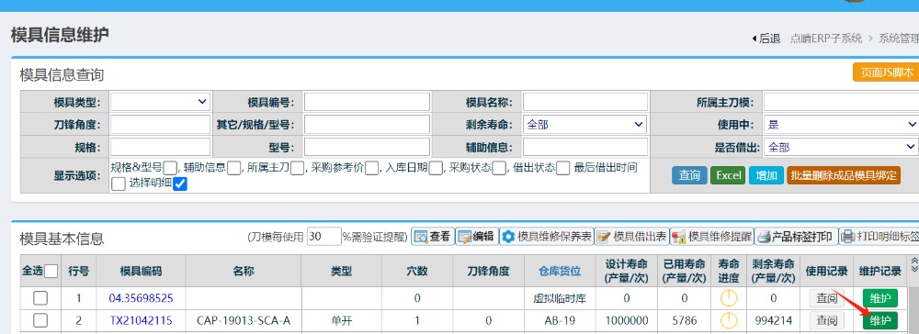
Task: Open 模具借出表 notepad icon button
Action: [632, 237]
